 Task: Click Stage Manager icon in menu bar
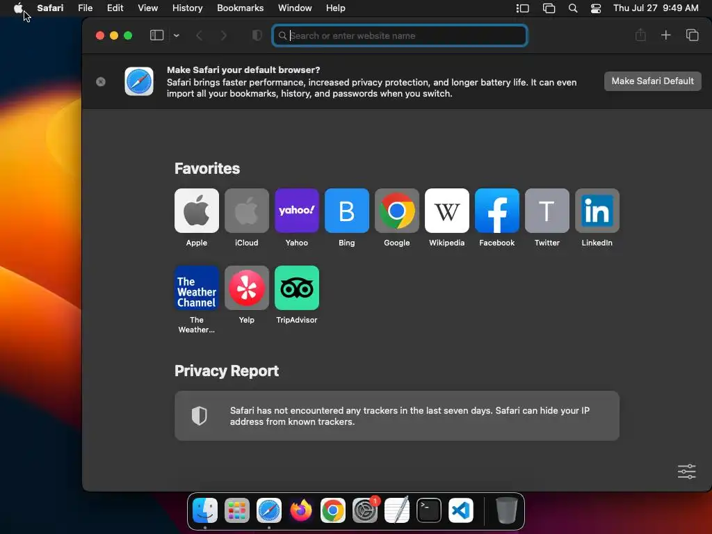[x=523, y=8]
